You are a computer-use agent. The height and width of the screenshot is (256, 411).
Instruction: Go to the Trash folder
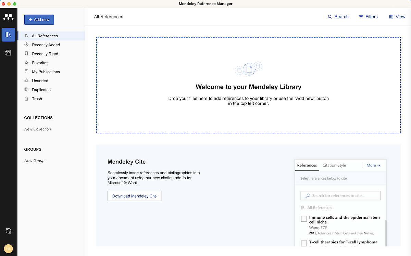point(37,99)
